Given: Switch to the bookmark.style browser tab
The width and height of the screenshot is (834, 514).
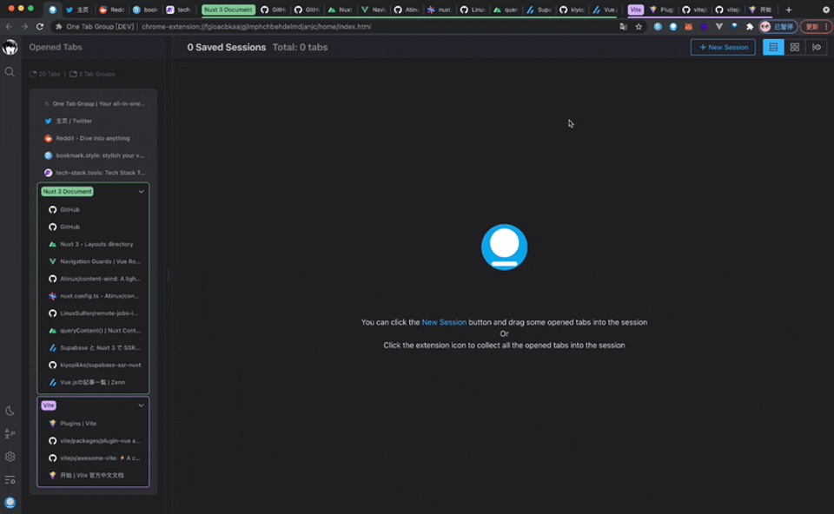Looking at the screenshot, I should coord(145,10).
